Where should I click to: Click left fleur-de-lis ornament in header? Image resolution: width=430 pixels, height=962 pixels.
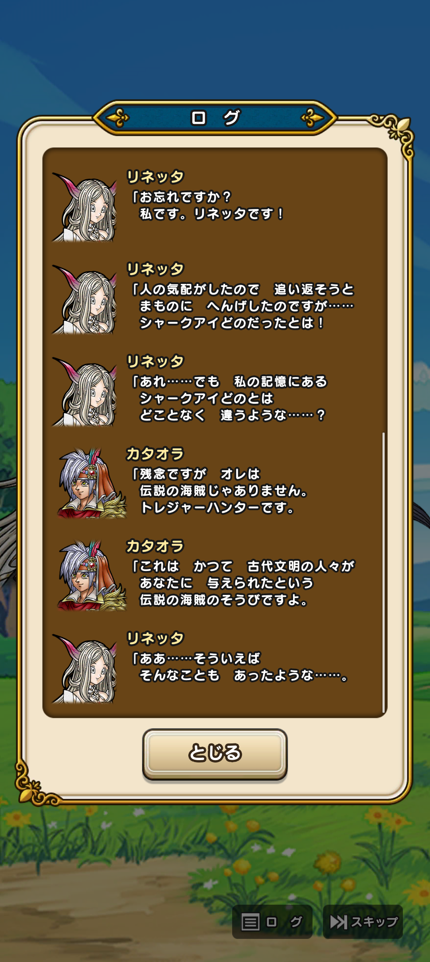tap(118, 118)
